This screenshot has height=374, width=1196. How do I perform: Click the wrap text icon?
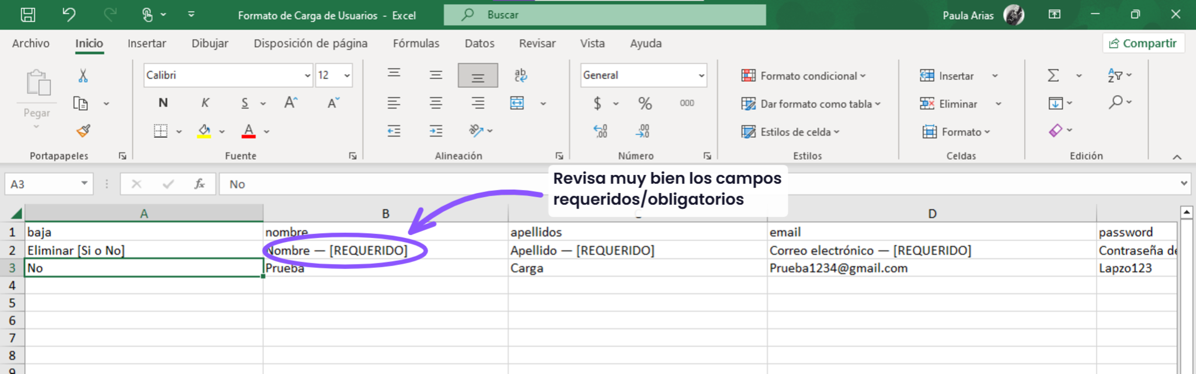point(520,75)
